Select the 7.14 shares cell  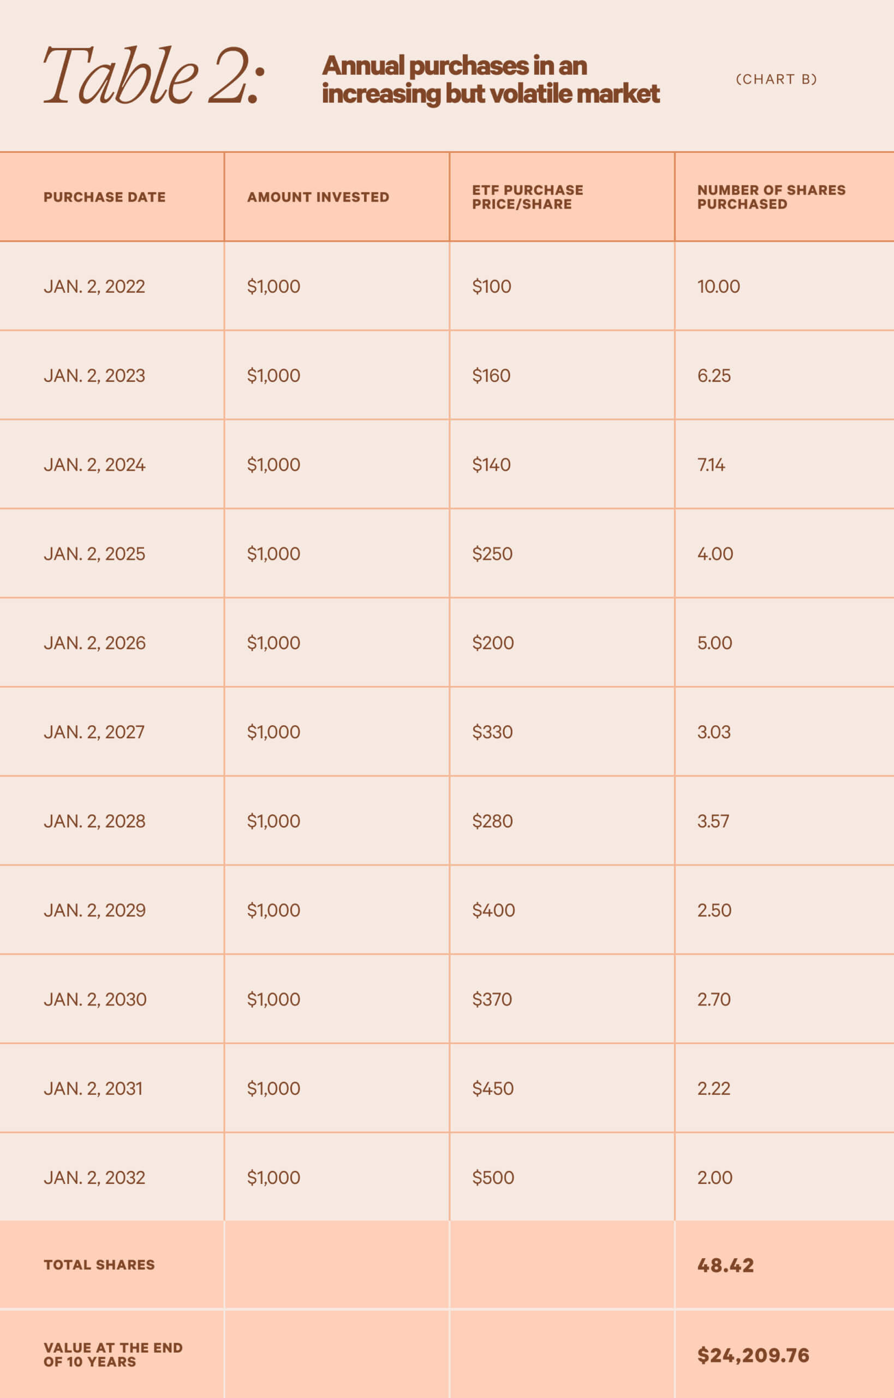(x=711, y=465)
